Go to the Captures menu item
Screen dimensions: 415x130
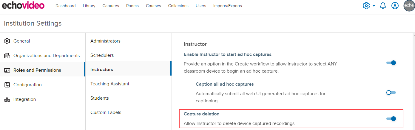click(111, 6)
